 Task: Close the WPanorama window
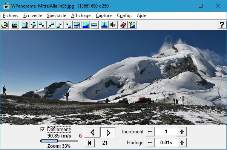click(x=218, y=6)
